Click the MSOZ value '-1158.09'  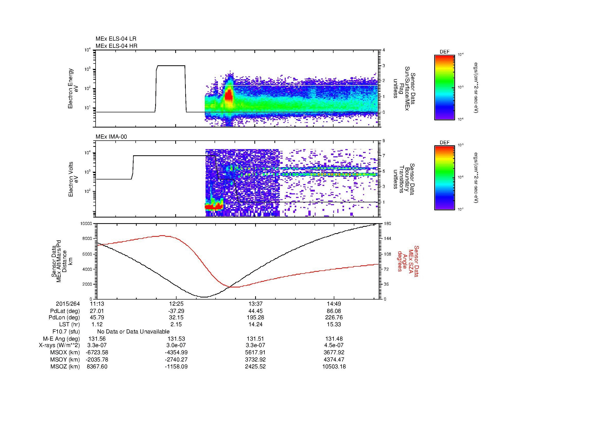(x=176, y=367)
